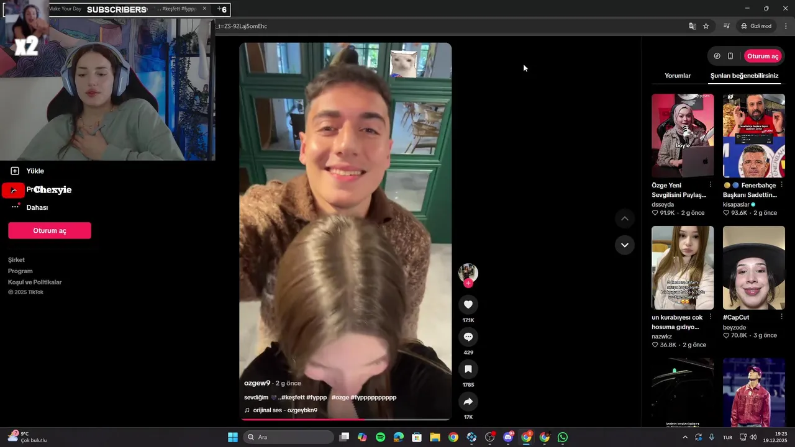795x447 pixels.
Task: Open options menu for #CapCut card
Action: coord(781,317)
